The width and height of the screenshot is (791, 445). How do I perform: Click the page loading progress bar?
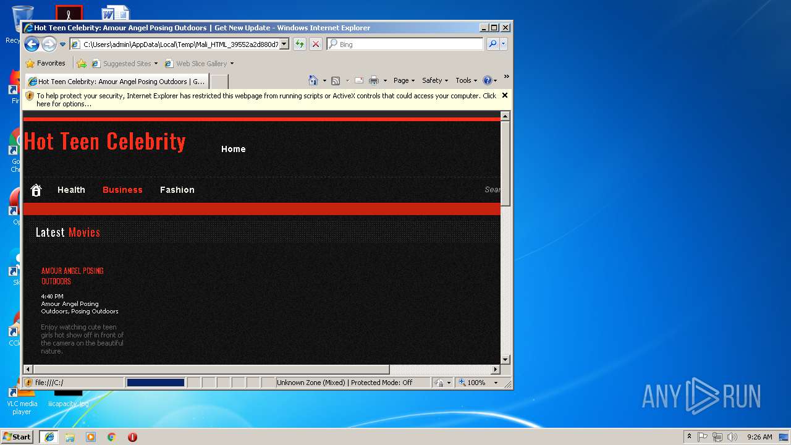[x=155, y=383]
